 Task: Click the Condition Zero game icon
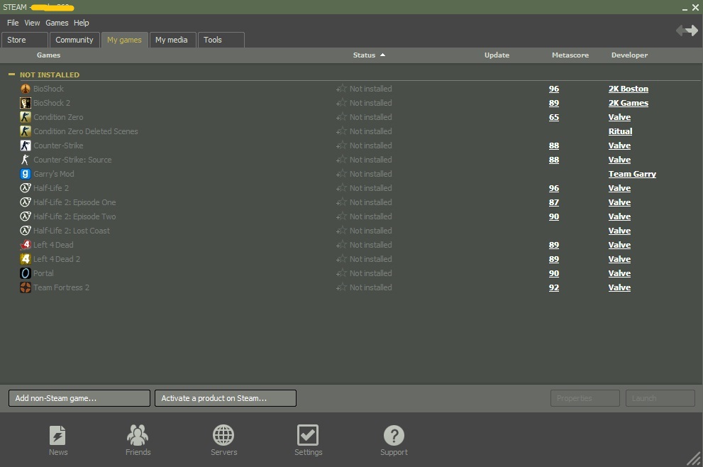(x=26, y=117)
